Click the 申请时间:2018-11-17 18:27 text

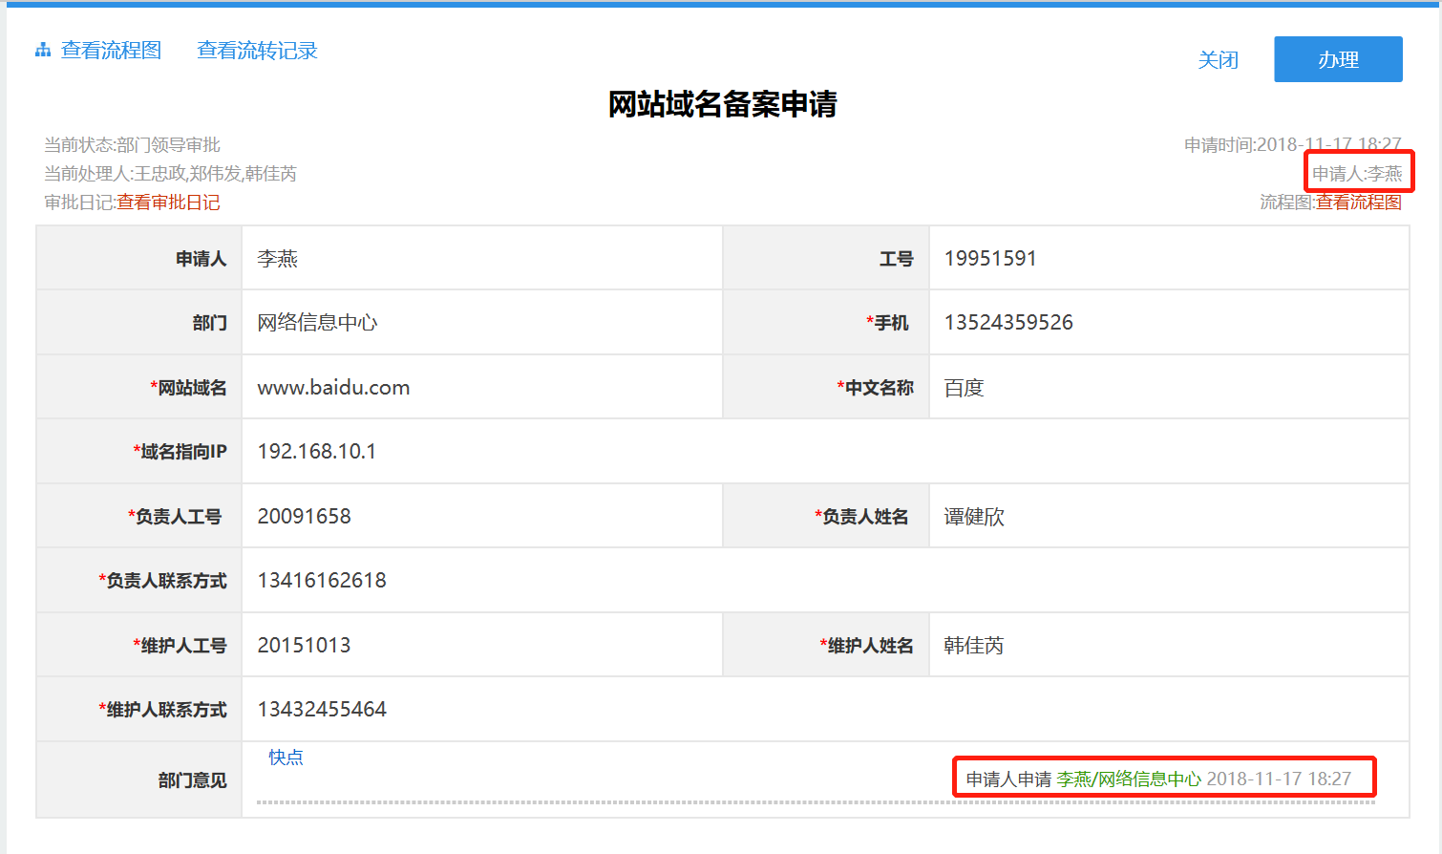1292,145
